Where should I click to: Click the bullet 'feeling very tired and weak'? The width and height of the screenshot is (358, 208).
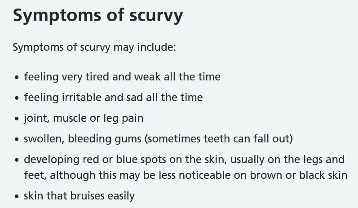pos(122,77)
